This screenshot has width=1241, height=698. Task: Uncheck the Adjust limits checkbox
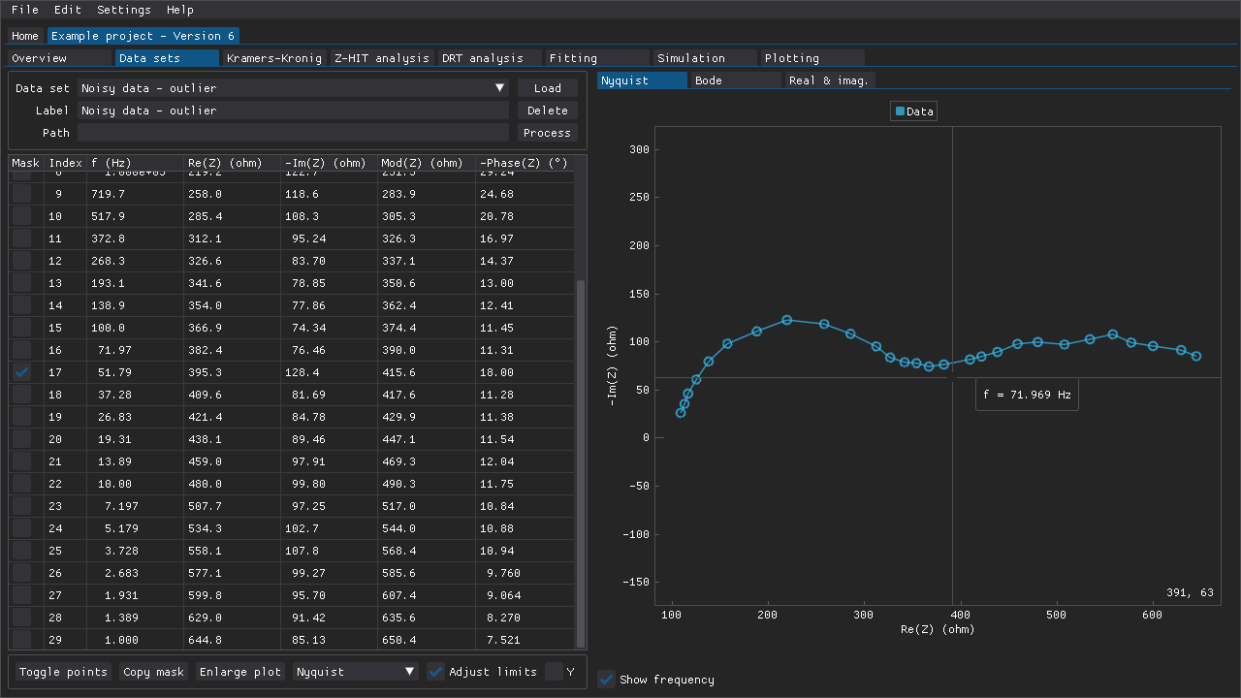pos(436,672)
